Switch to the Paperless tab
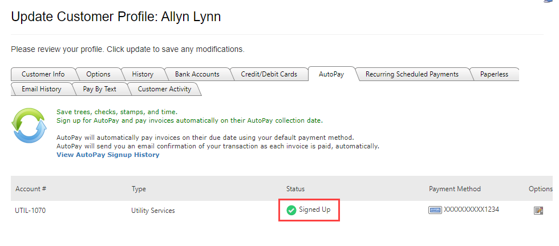 (494, 74)
